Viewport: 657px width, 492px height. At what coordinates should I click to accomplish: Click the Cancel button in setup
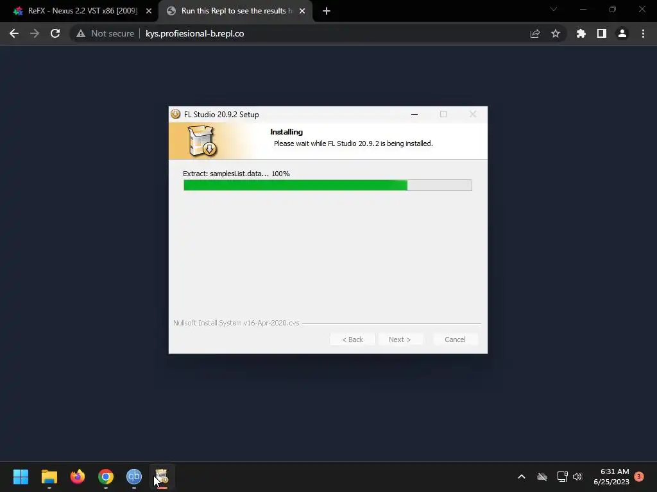click(x=455, y=340)
